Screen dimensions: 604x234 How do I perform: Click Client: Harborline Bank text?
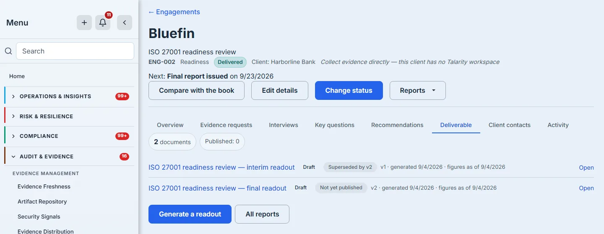coord(284,62)
